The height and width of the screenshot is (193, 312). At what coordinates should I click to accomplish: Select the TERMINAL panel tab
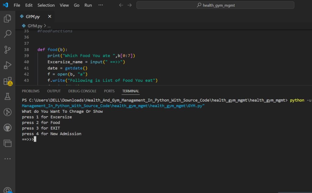(130, 91)
